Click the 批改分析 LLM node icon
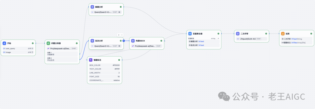 point(92,41)
